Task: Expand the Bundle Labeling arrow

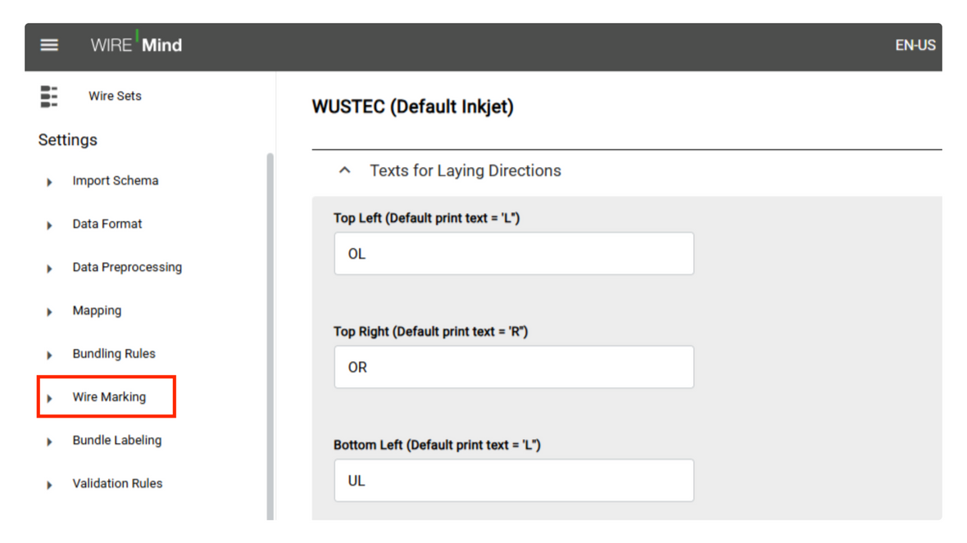Action: [x=49, y=441]
